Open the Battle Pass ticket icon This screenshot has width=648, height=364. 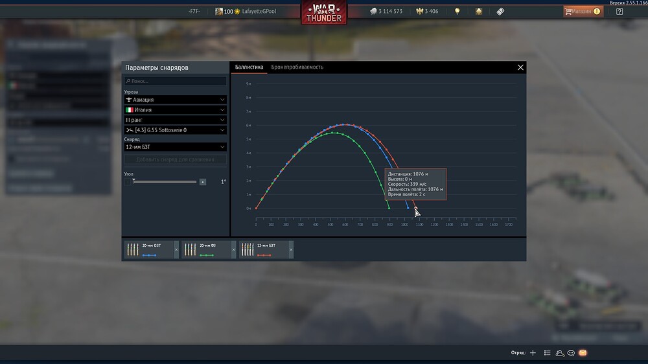[500, 12]
